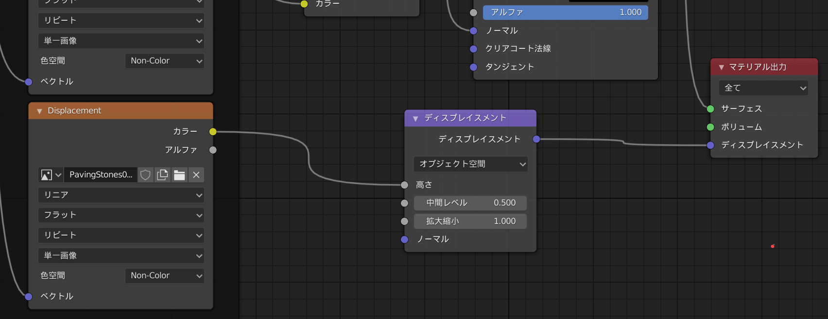The height and width of the screenshot is (319, 828).
Task: Click the タンジェント input socket
Action: [x=474, y=67]
